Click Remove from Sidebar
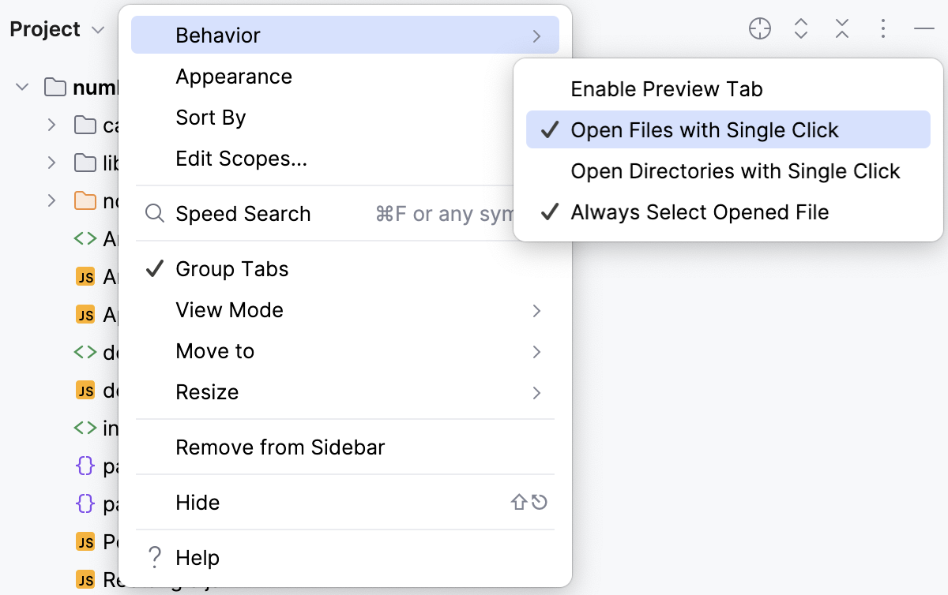Viewport: 948px width, 595px height. (280, 447)
